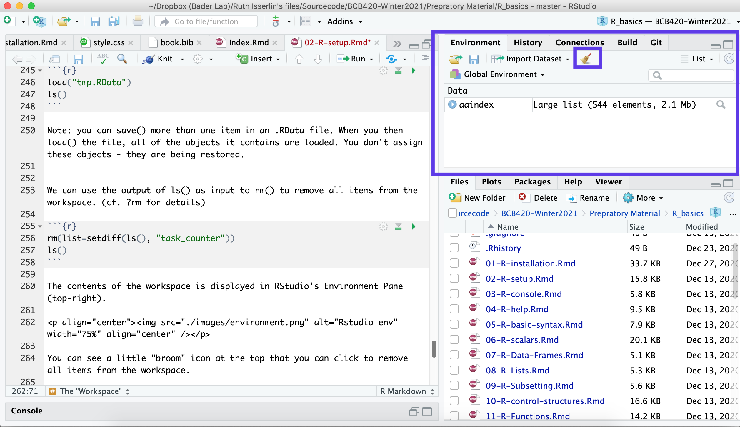Tick the checkbox for 10-R-control-structures.Rmd

point(454,401)
